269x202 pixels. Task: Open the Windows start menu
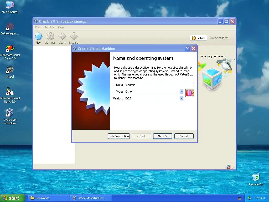tap(12, 198)
